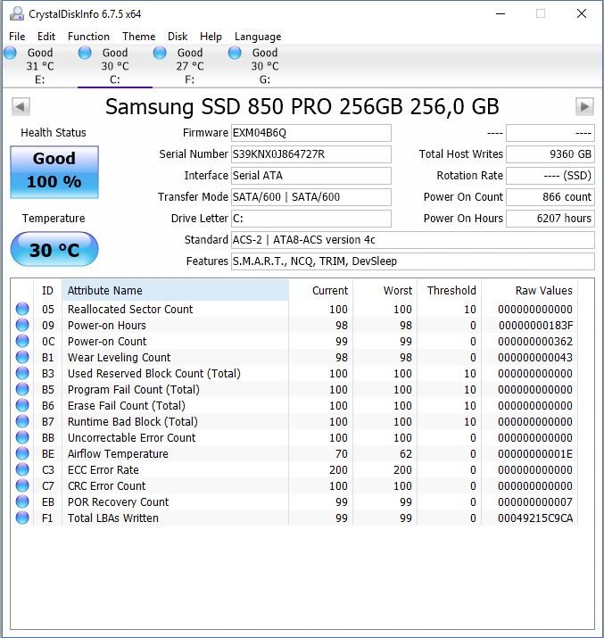Click the Features field

(x=413, y=261)
